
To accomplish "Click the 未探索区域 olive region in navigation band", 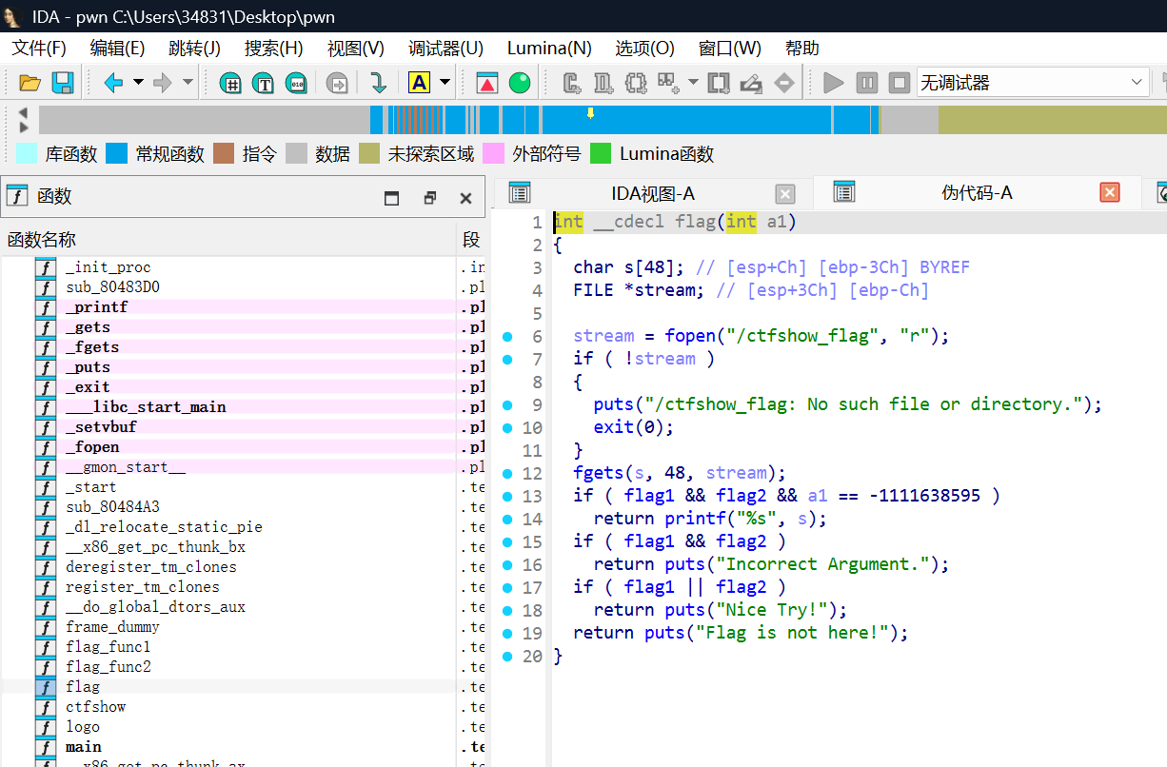I will pyautogui.click(x=1052, y=120).
